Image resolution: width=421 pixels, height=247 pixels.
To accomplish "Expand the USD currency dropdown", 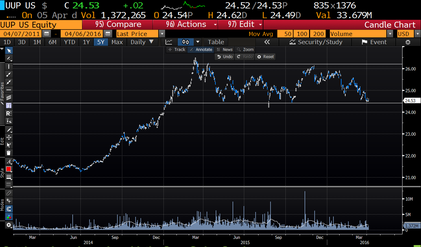I will 416,34.
